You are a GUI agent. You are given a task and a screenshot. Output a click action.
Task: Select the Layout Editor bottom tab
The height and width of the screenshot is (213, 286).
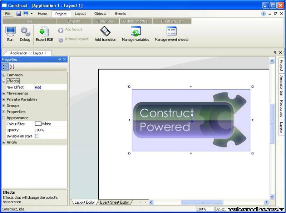(x=85, y=202)
